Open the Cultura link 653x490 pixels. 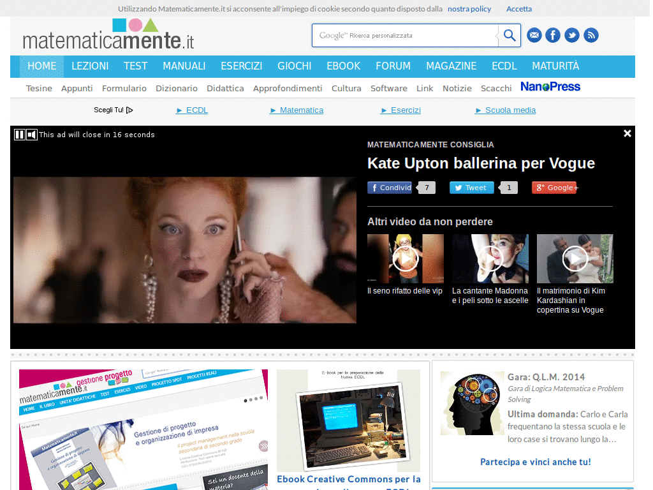click(346, 88)
